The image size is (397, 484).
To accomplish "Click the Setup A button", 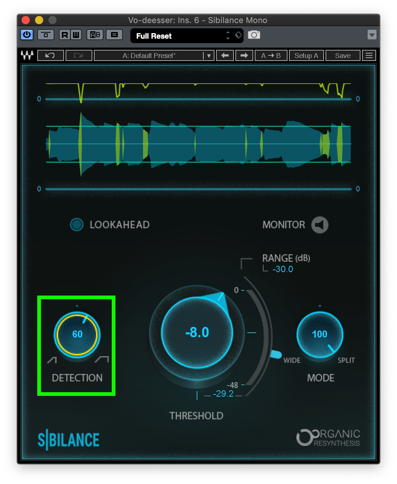I will (306, 55).
